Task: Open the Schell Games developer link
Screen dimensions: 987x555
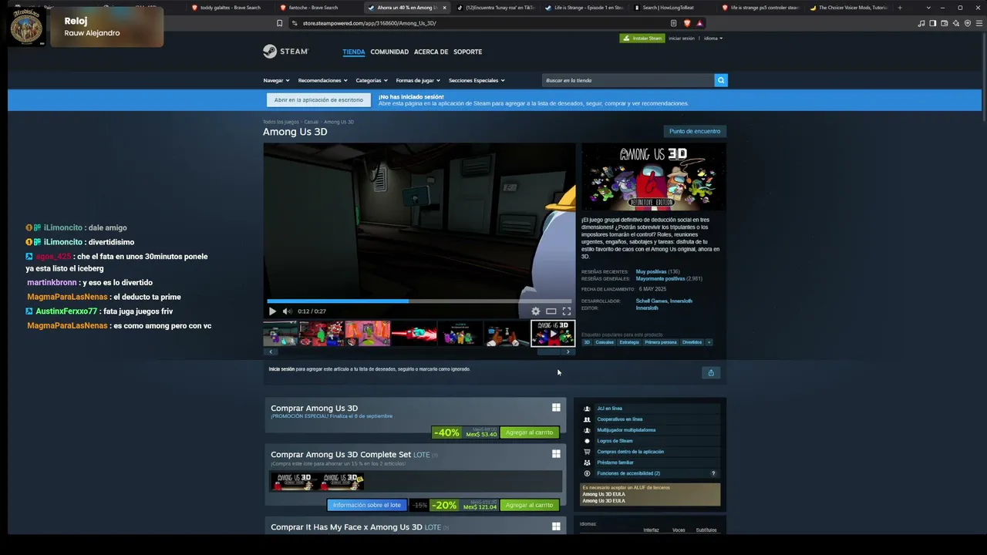Action: [x=652, y=301]
